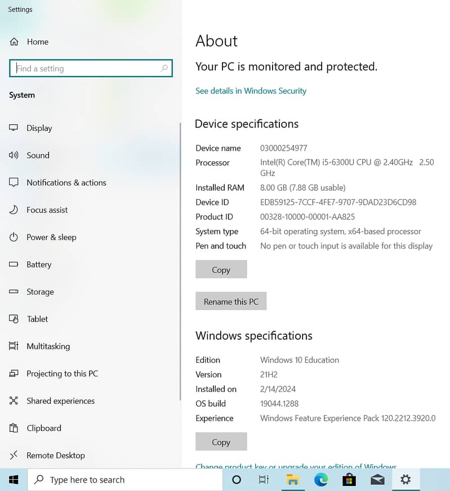
Task: Open Microsoft Edge from the taskbar
Action: coord(321,480)
